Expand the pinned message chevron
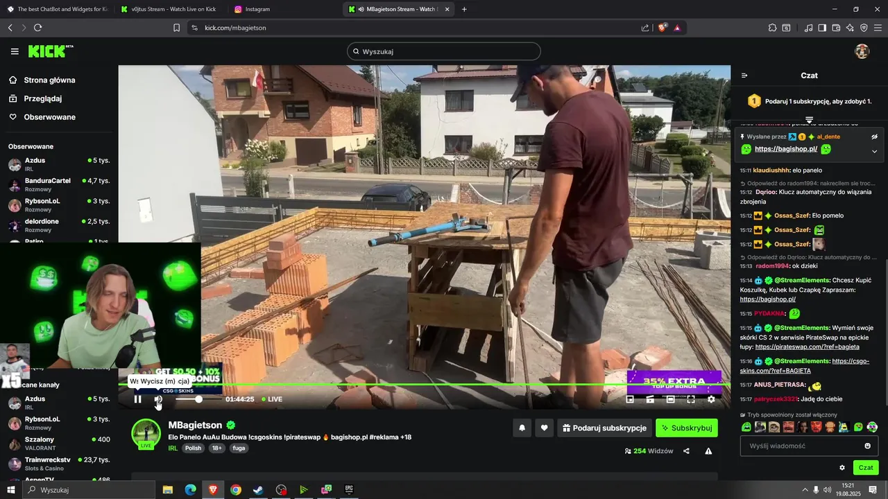Viewport: 888px width, 499px height. (874, 151)
